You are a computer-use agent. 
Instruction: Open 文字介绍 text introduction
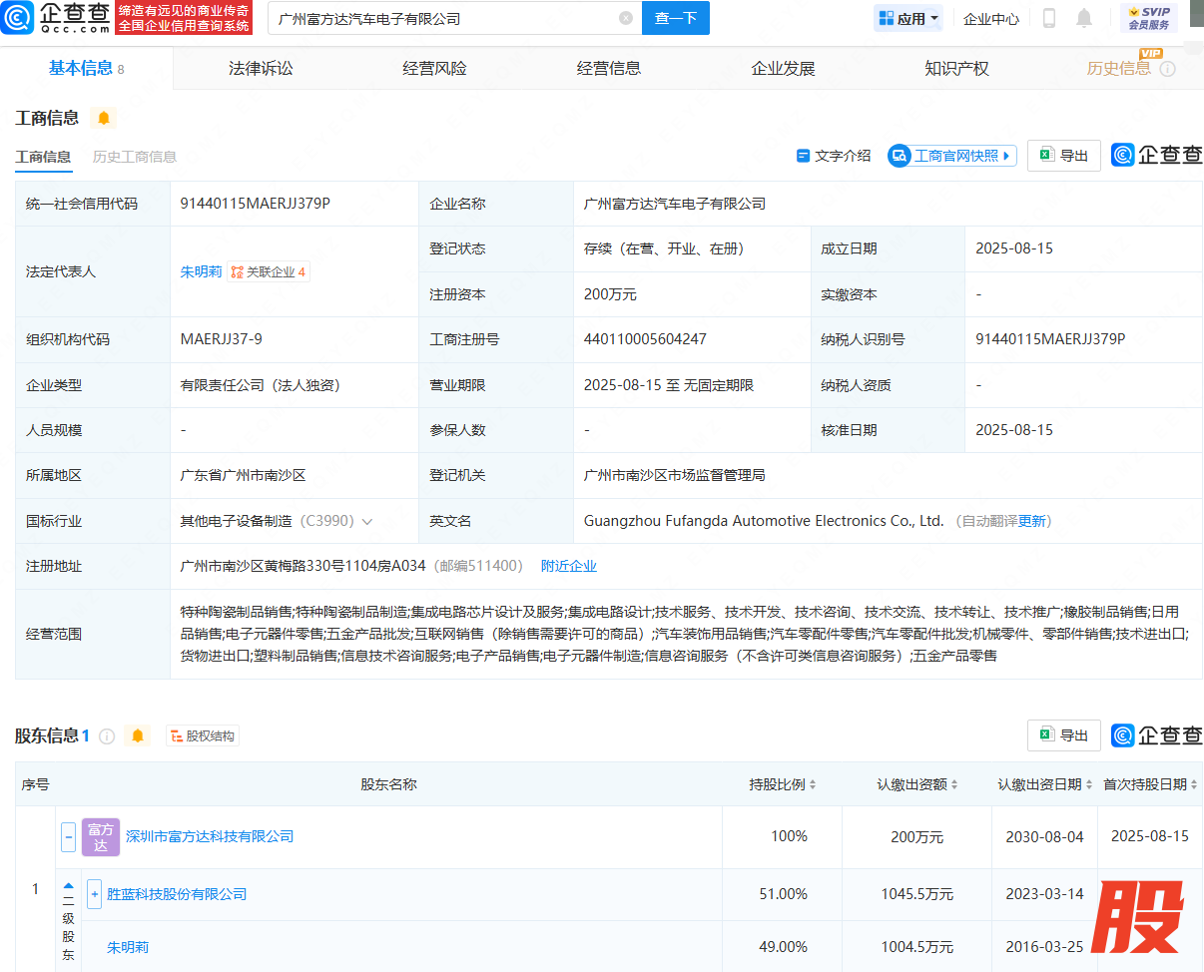[834, 156]
